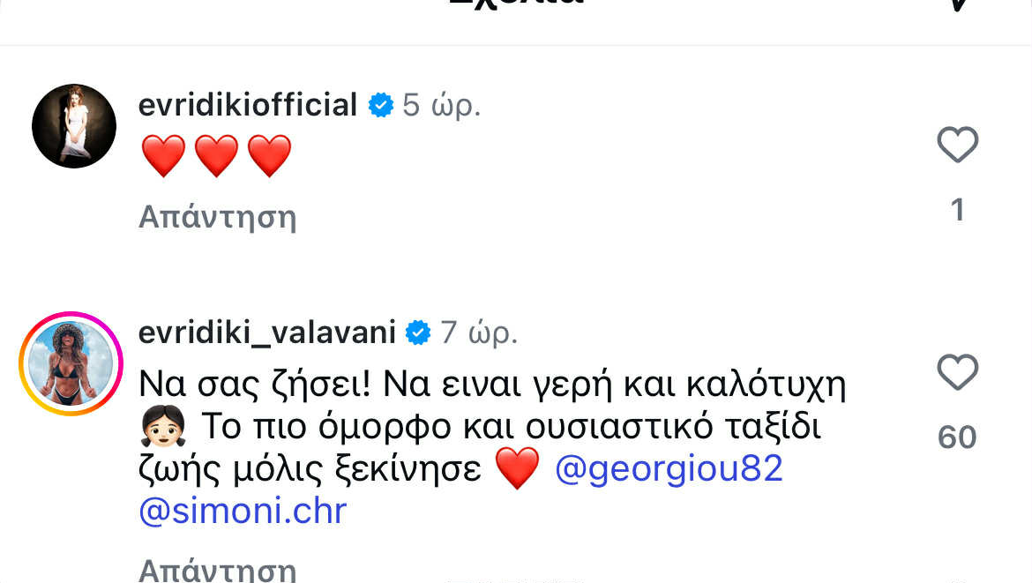
Task: View likes on comment showing 1
Action: click(x=958, y=211)
